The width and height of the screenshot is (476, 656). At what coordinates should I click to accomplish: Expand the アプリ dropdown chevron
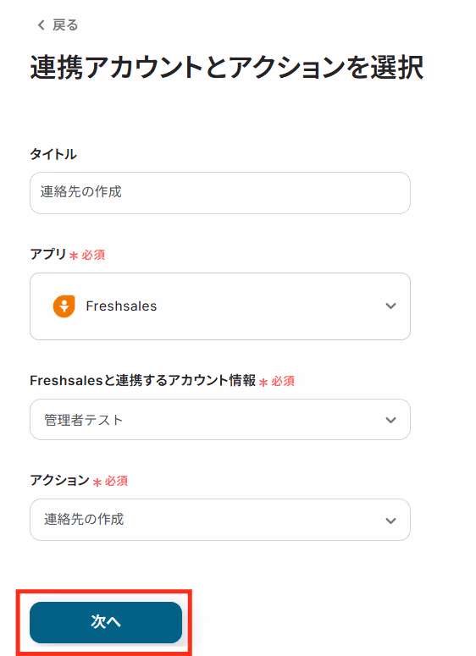pos(390,306)
